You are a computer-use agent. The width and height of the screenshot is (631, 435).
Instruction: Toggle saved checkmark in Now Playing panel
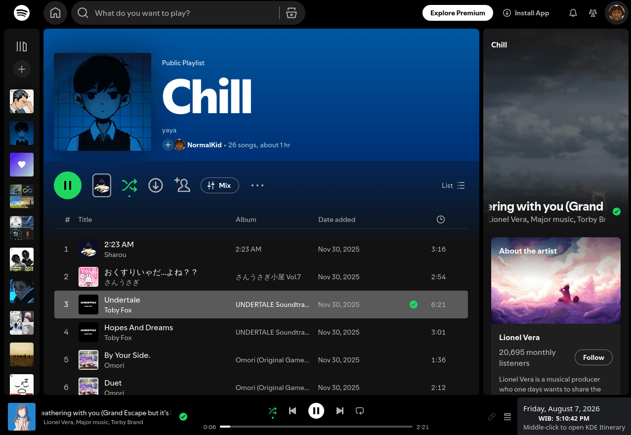pos(617,212)
